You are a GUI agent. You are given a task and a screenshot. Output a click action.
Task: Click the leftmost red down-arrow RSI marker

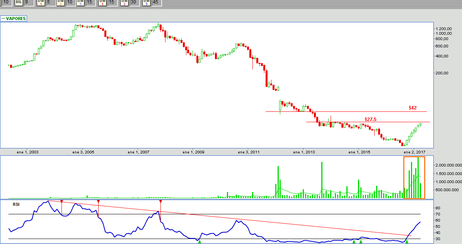click(x=61, y=202)
